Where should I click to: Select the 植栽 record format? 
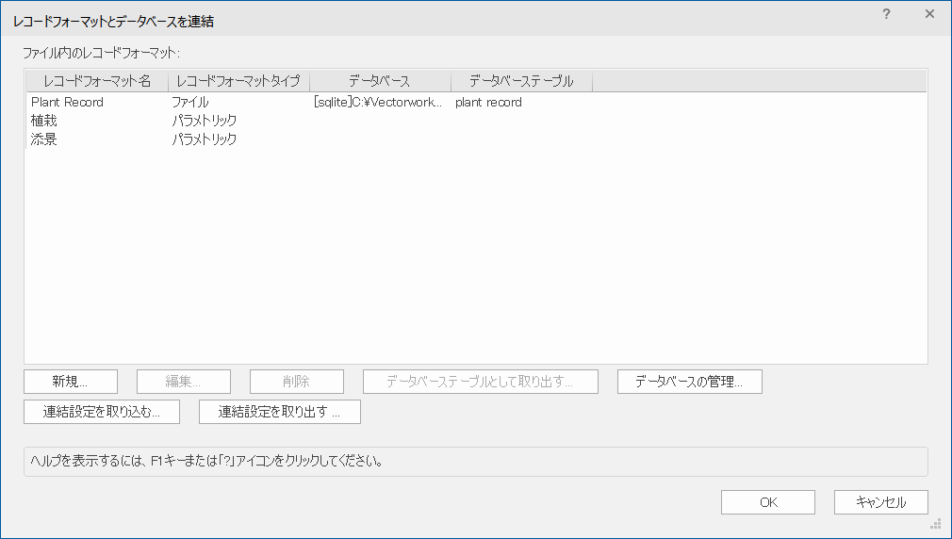(x=44, y=121)
